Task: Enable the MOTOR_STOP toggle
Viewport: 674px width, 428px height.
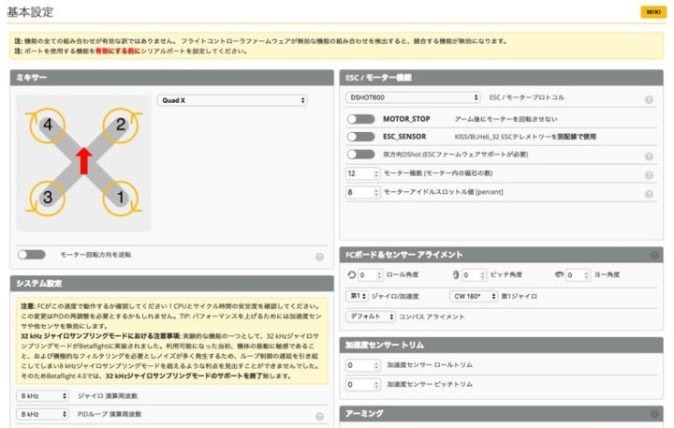Action: 360,120
